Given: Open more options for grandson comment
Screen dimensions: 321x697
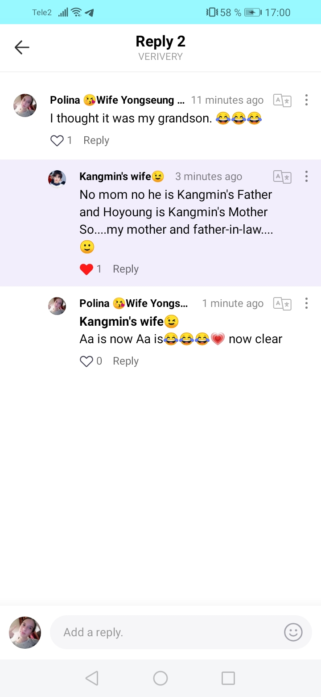Looking at the screenshot, I should (x=306, y=100).
